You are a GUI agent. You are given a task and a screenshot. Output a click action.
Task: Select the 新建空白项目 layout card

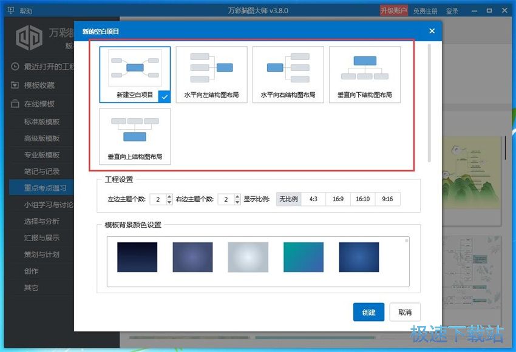point(135,75)
